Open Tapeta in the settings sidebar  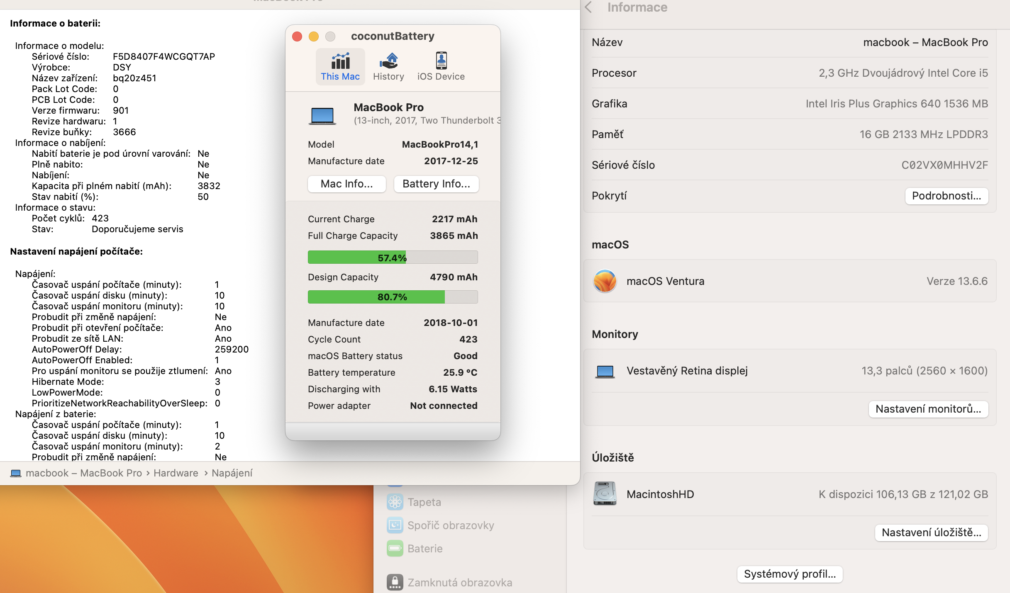click(424, 502)
